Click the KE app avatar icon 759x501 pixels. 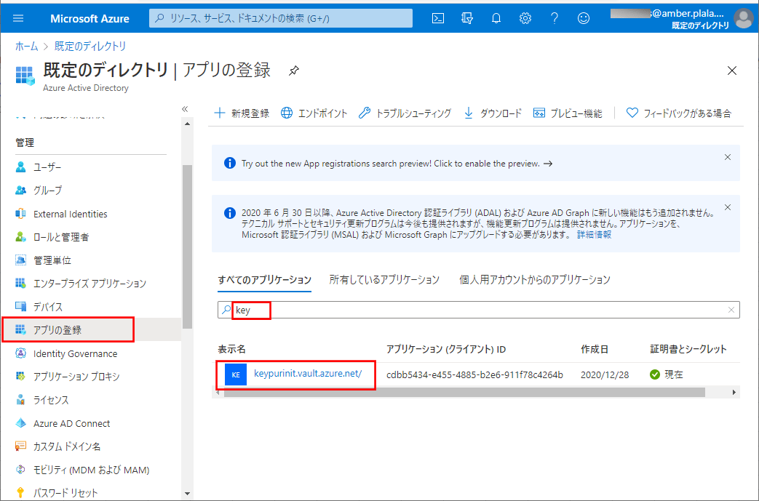tap(236, 374)
